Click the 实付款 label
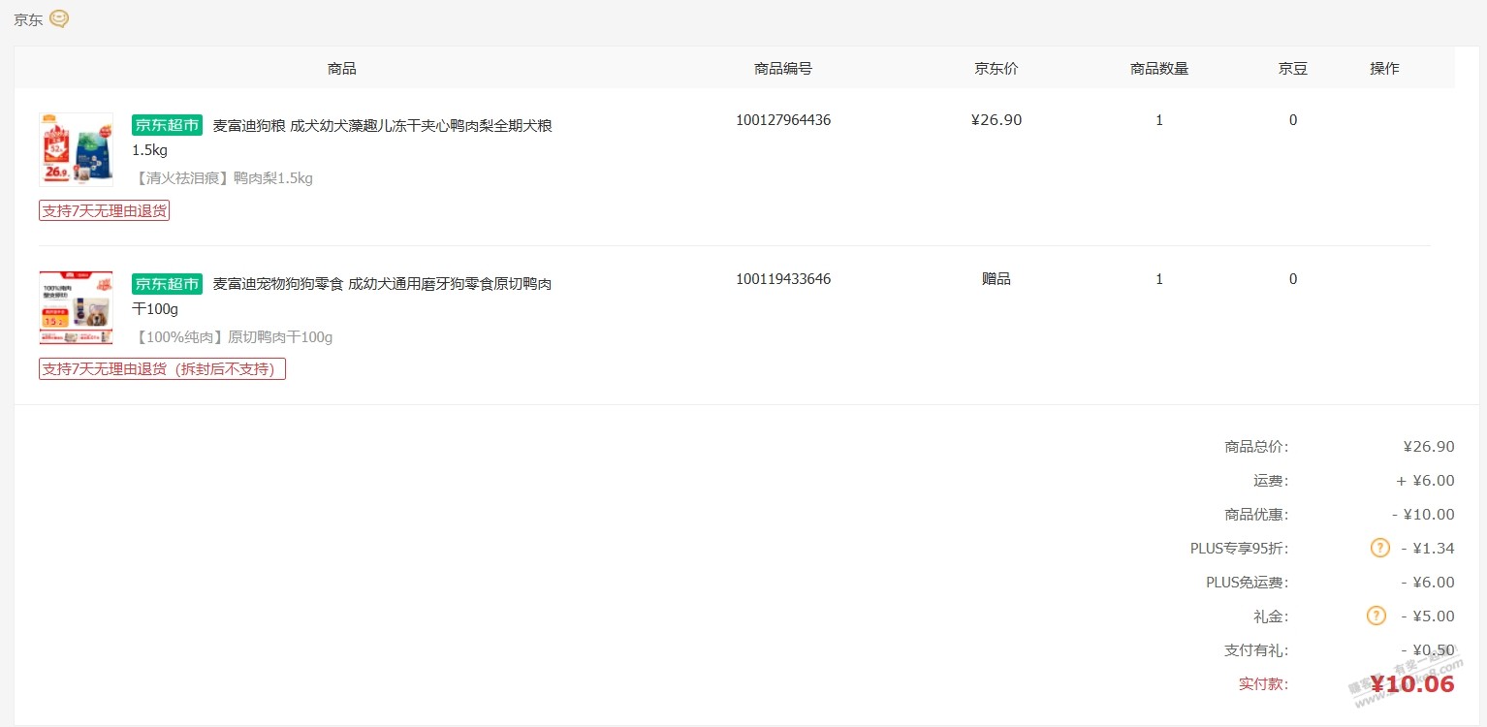1487x727 pixels. pyautogui.click(x=1264, y=684)
